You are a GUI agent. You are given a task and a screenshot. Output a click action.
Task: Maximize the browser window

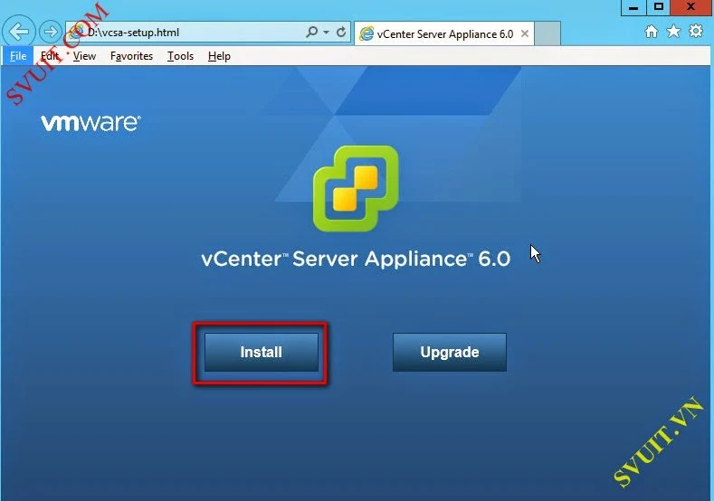659,7
